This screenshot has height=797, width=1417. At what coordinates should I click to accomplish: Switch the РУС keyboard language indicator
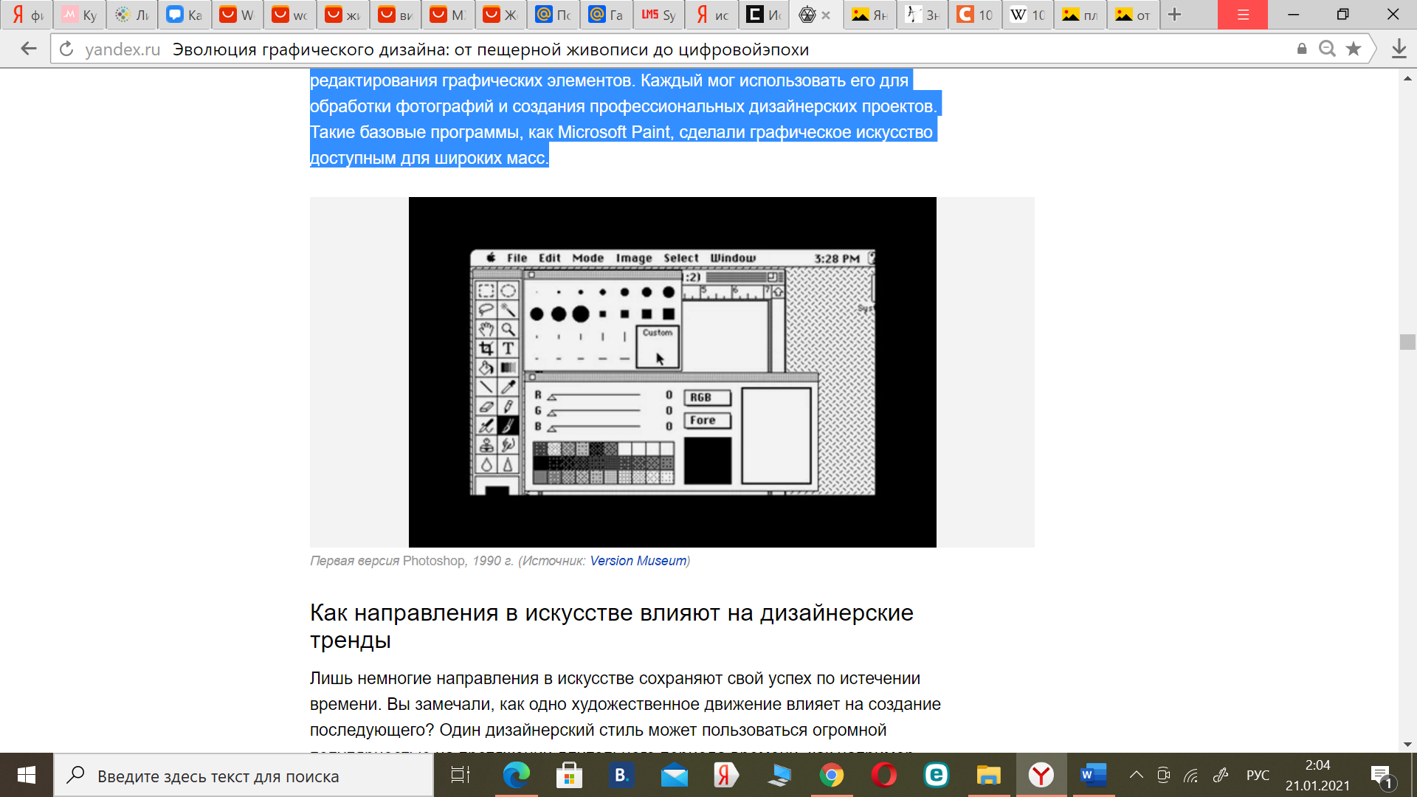pyautogui.click(x=1258, y=775)
